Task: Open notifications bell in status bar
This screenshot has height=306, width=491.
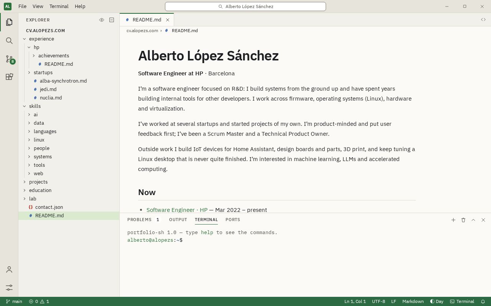Action: (x=483, y=301)
